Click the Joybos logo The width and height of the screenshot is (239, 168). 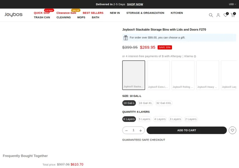[x=13, y=15]
